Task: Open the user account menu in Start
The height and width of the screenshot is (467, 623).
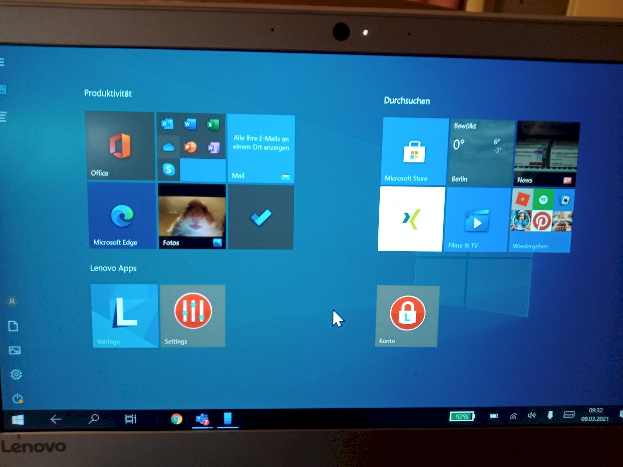Action: [x=12, y=302]
